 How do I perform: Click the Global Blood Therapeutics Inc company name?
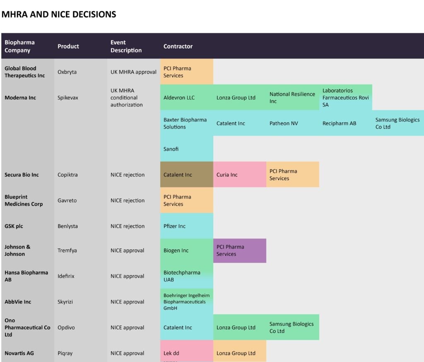25,72
